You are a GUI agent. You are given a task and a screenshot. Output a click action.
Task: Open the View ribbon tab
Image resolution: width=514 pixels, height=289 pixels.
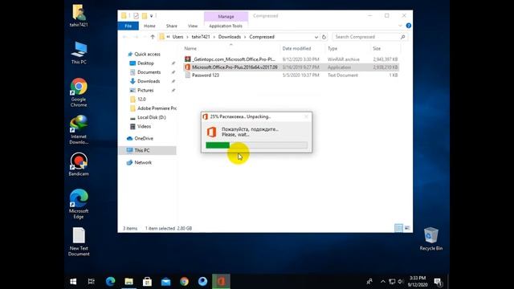coord(193,26)
